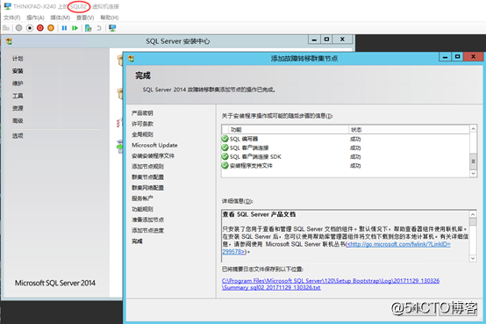Minimize the SQL Server 安装中心 window
Screen dimensions: 486x324
314,40
